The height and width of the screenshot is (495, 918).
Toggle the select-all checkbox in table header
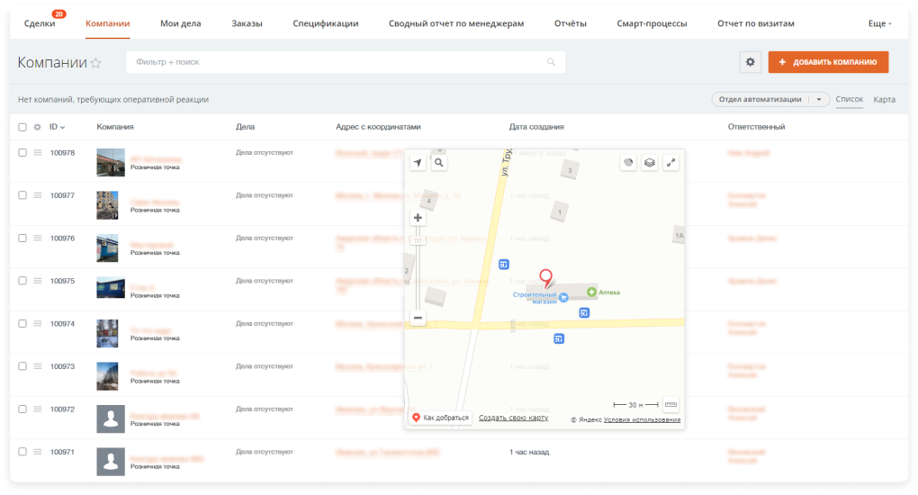click(x=22, y=127)
